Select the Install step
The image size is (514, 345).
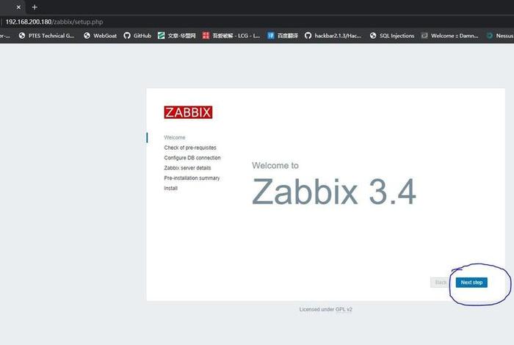click(x=171, y=189)
